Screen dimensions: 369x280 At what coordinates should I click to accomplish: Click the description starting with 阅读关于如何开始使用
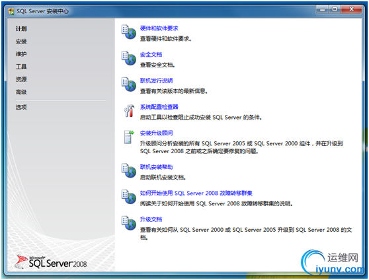pyautogui.click(x=216, y=203)
